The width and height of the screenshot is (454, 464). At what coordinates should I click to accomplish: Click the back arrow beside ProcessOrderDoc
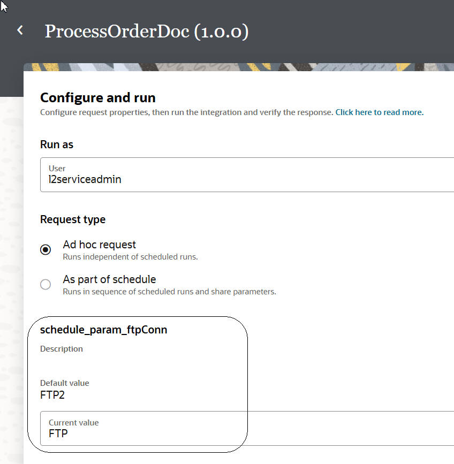click(20, 31)
